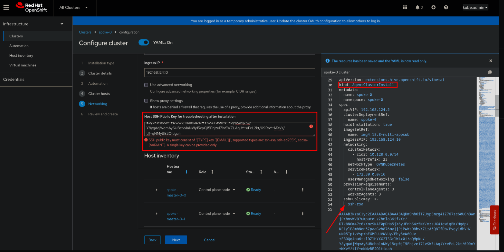Viewport: 504px width, 252px height.
Task: Open role dropdown for spoke-master-0-1
Action: click(217, 214)
